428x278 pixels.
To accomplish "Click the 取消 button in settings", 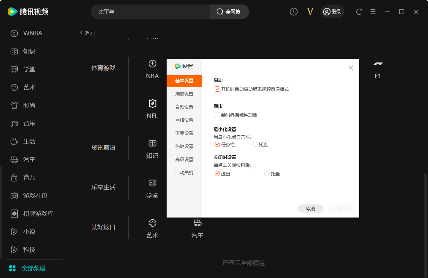I will [311, 208].
